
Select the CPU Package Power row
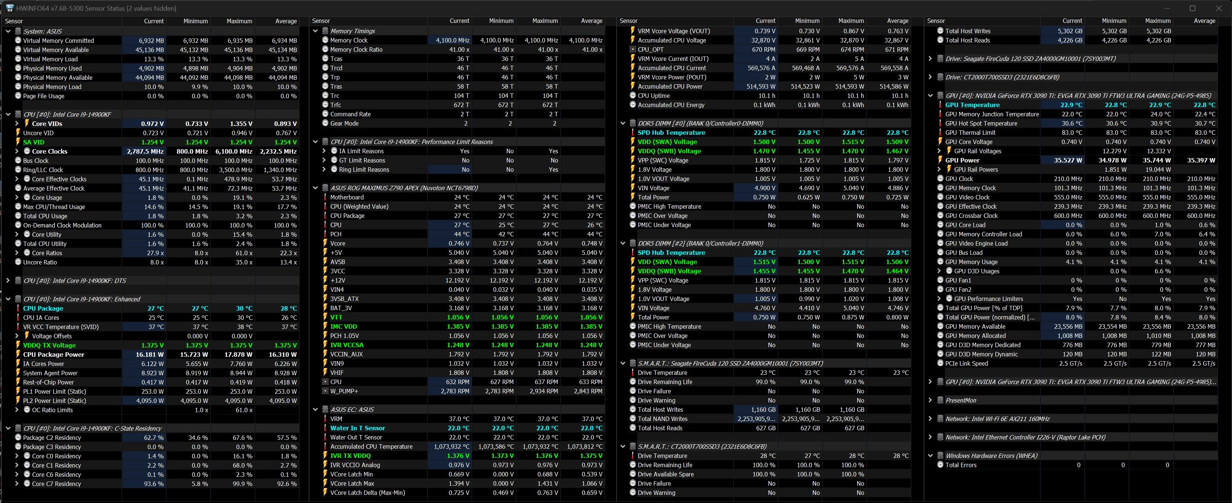coord(151,355)
